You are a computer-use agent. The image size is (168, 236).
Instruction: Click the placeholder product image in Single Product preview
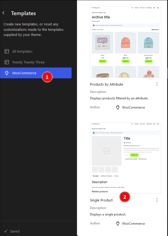107,151
